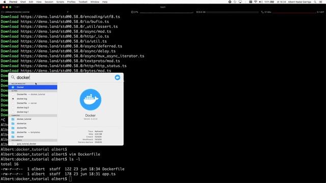Click the iTerm2 status bar working directory path
The image size is (326, 183).
tap(16, 12)
